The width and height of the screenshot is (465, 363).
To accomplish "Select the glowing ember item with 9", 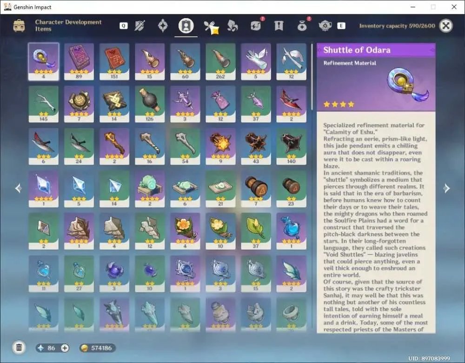I will click(220, 146).
